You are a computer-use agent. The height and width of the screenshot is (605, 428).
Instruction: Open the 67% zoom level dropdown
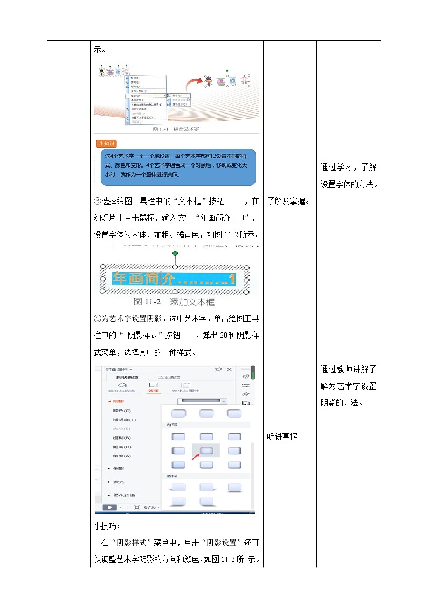151,507
